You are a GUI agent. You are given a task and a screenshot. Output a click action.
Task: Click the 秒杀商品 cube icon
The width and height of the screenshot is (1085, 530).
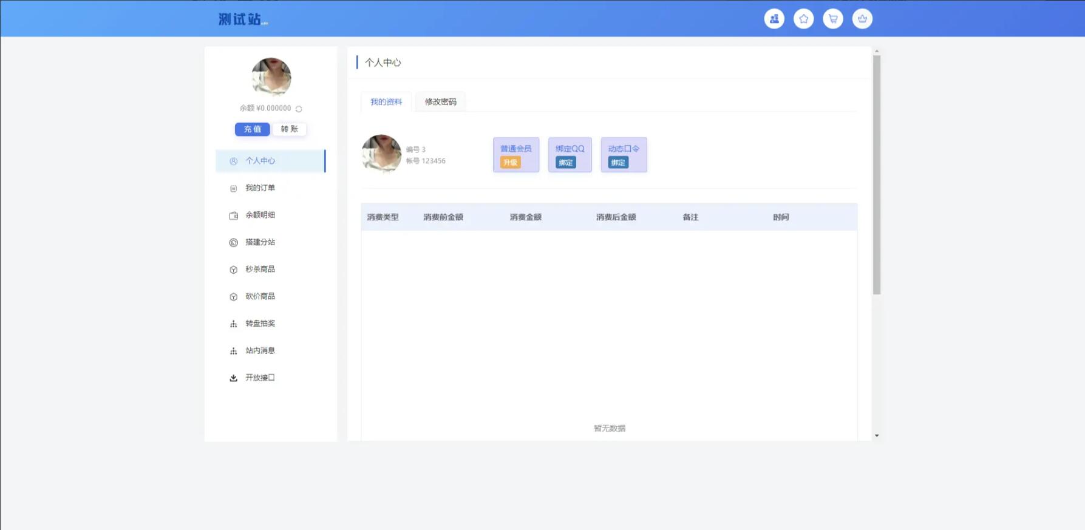tap(233, 270)
